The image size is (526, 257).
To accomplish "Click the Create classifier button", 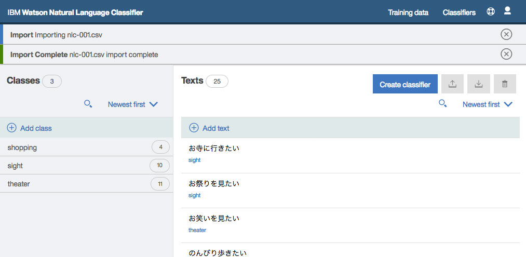I will (405, 84).
